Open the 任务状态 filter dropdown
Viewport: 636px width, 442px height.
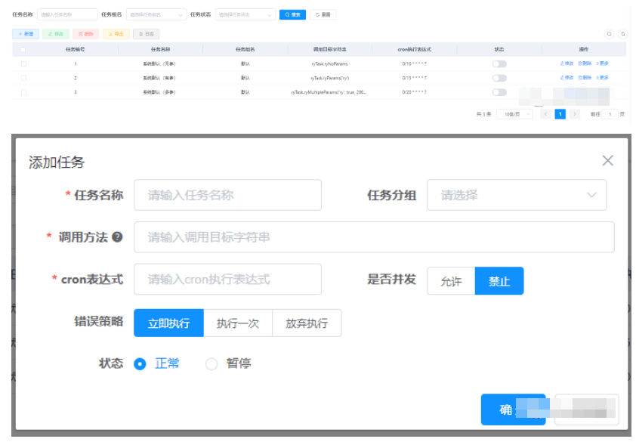[x=245, y=14]
